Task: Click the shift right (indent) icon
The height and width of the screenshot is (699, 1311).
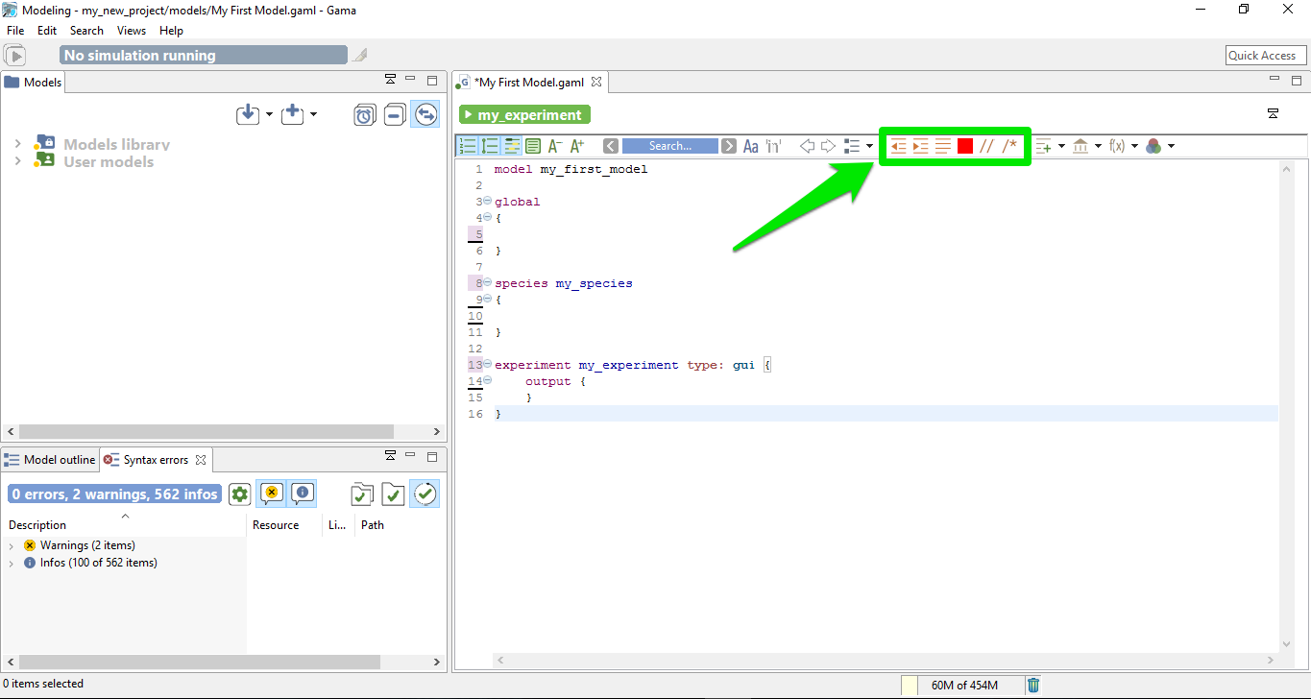Action: pos(920,146)
